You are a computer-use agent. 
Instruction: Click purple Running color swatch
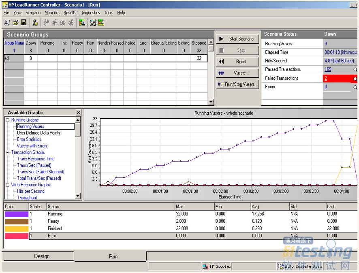[x=17, y=214]
